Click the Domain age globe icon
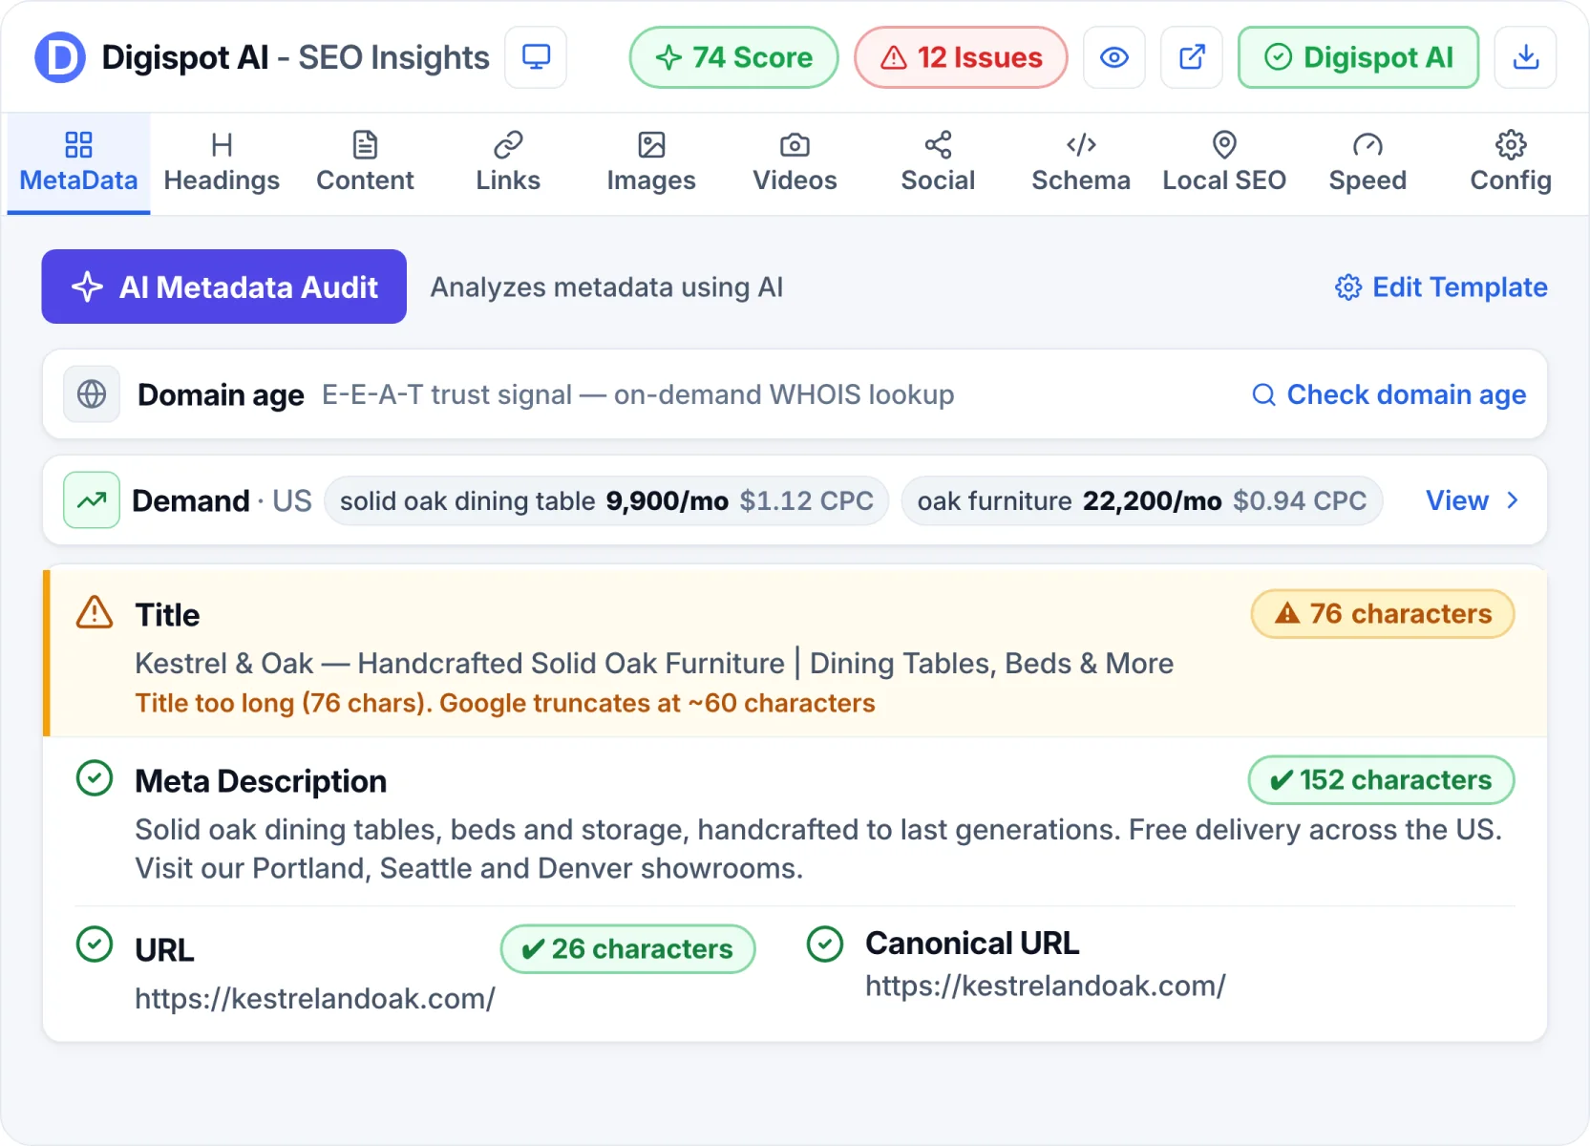1590x1146 pixels. tap(92, 393)
